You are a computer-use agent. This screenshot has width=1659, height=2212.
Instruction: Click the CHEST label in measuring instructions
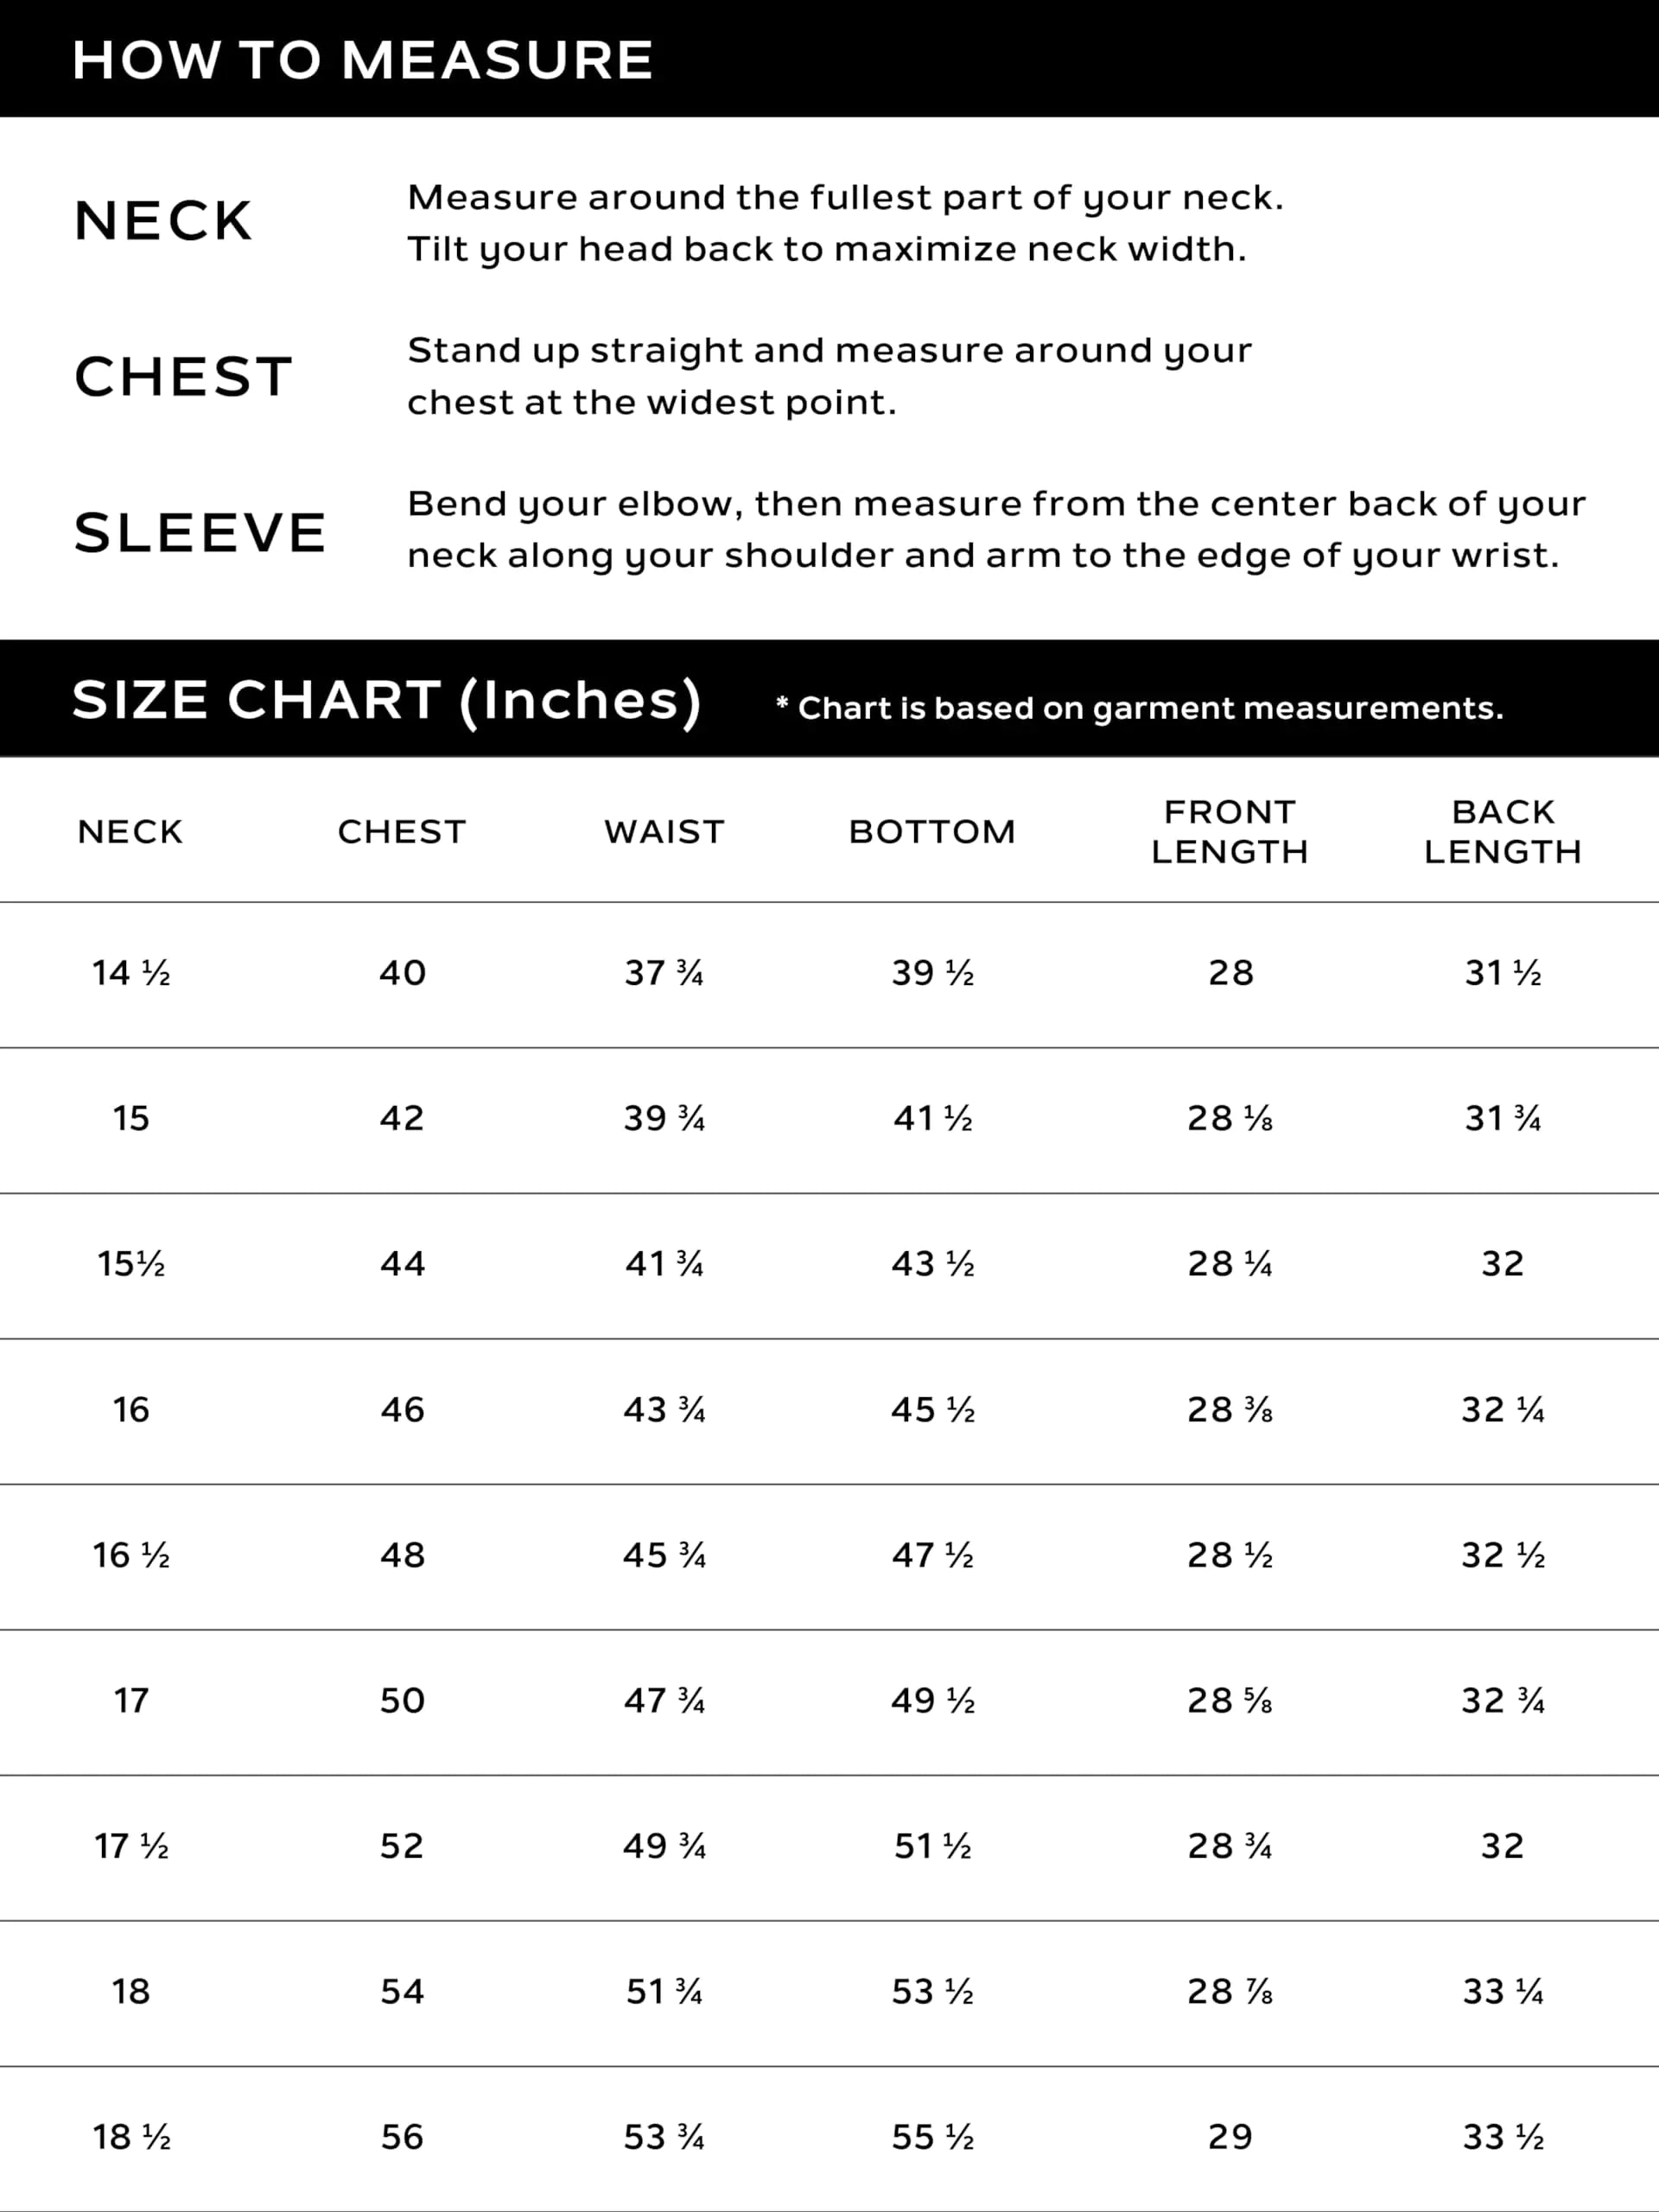pos(184,377)
